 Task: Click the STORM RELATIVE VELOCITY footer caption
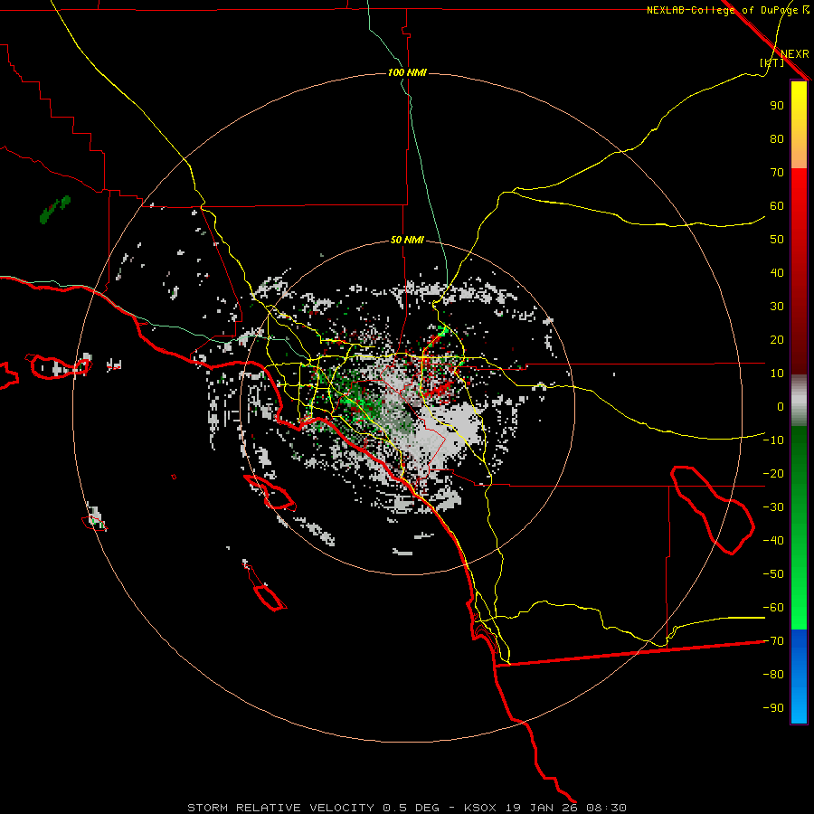407,808
